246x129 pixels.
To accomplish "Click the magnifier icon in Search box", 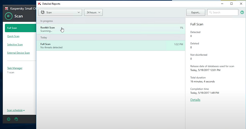I will click(210, 12).
